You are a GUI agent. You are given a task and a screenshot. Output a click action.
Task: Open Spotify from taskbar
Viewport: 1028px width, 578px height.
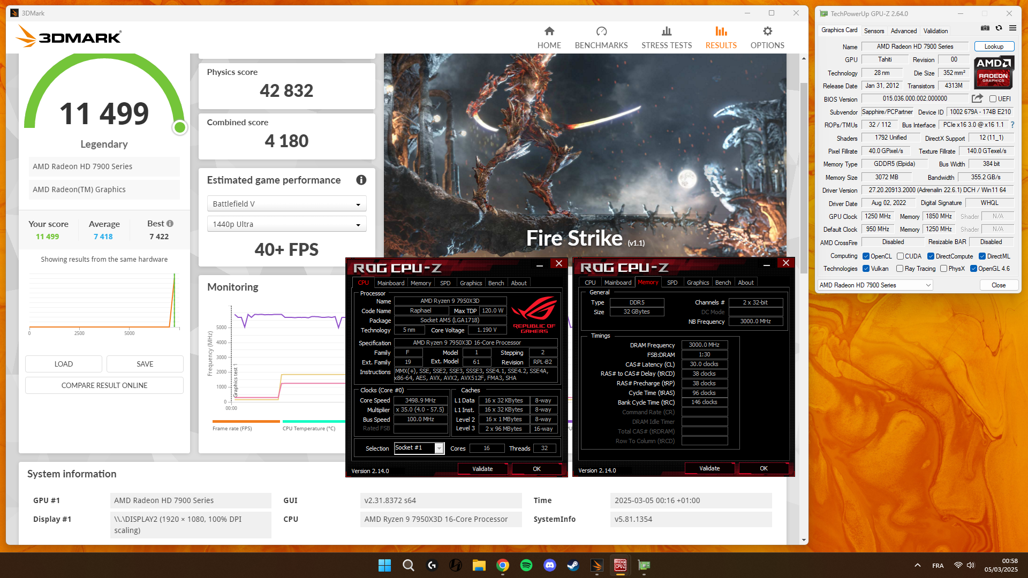[526, 565]
